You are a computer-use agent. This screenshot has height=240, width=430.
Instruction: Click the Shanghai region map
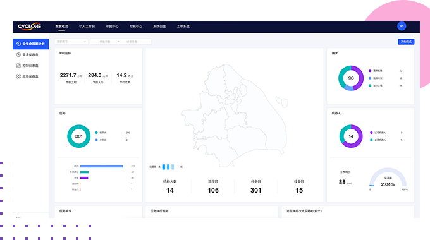tap(234, 115)
